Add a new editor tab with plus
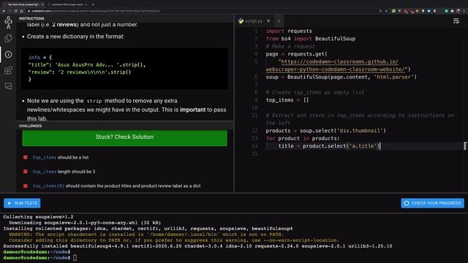Image resolution: width=468 pixels, height=263 pixels. tap(279, 21)
